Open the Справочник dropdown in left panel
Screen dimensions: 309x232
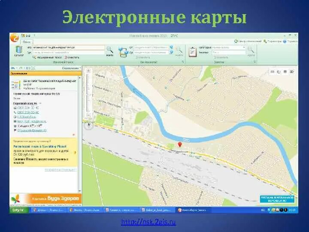(71, 68)
